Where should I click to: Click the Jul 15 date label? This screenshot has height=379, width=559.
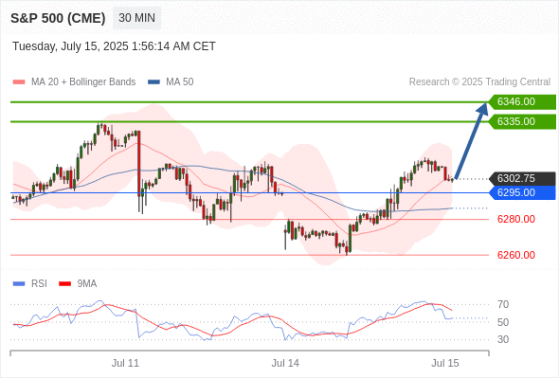445,363
